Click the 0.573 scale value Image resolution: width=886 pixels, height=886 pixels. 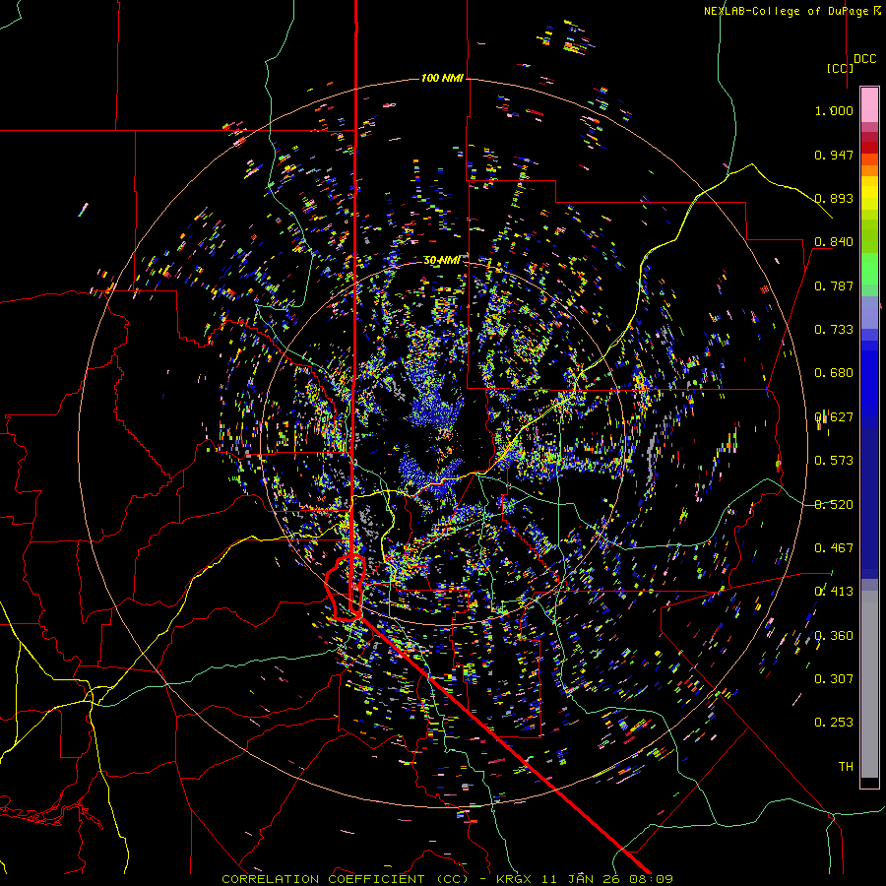834,461
